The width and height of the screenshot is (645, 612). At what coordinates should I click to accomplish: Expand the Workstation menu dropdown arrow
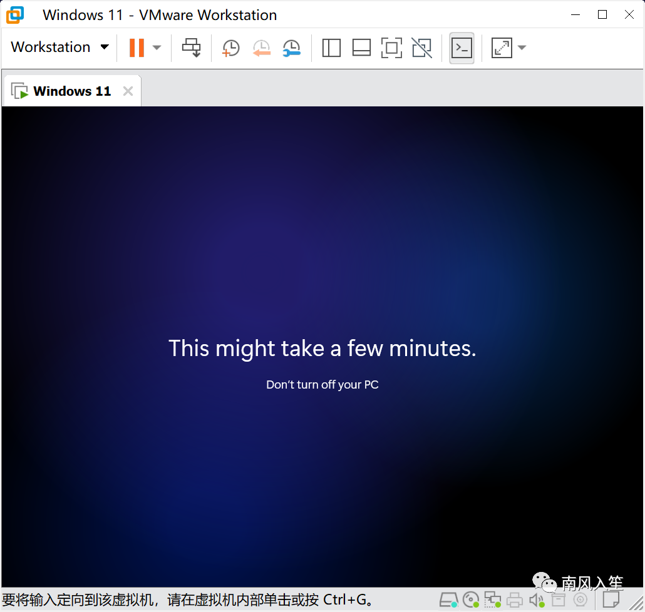[105, 47]
